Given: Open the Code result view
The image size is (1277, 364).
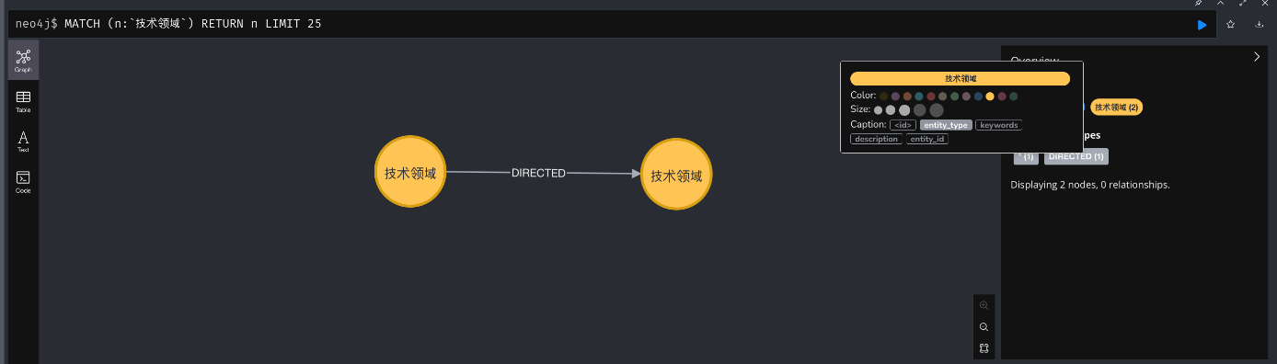Looking at the screenshot, I should 23,182.
